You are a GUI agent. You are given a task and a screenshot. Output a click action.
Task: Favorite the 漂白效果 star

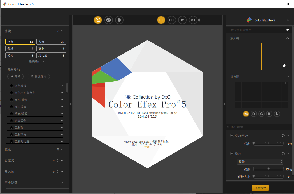coord(11,107)
